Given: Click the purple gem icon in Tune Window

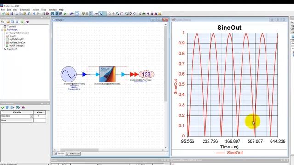Looking at the screenshot, I should tap(23, 108).
